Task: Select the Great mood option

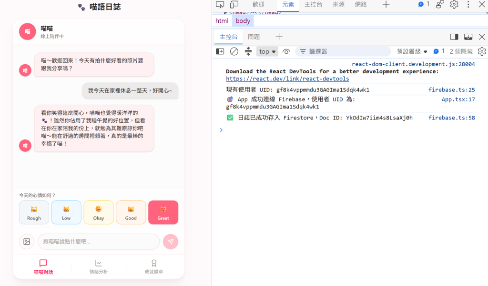Action: (x=163, y=212)
